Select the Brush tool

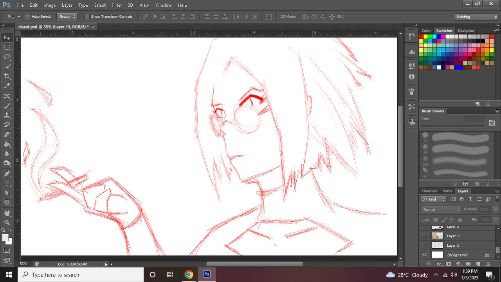(x=7, y=106)
